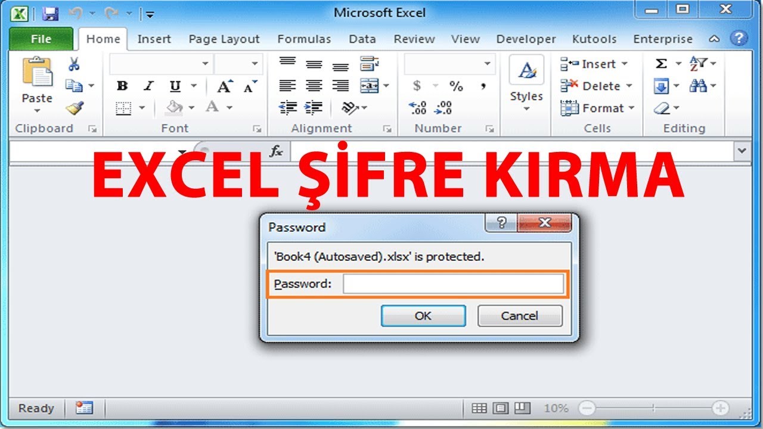Viewport: 763px width, 429px height.
Task: Click the Fill down arrow icon
Action: pos(662,86)
